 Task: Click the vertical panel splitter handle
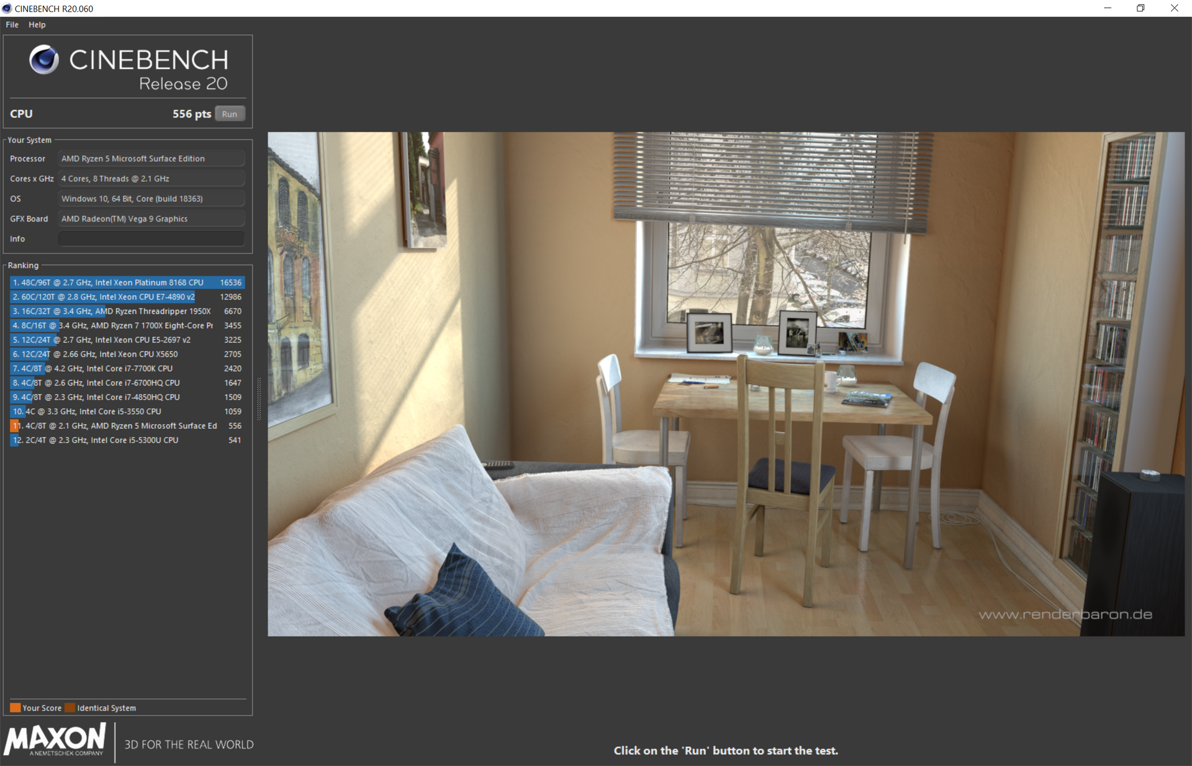point(259,397)
